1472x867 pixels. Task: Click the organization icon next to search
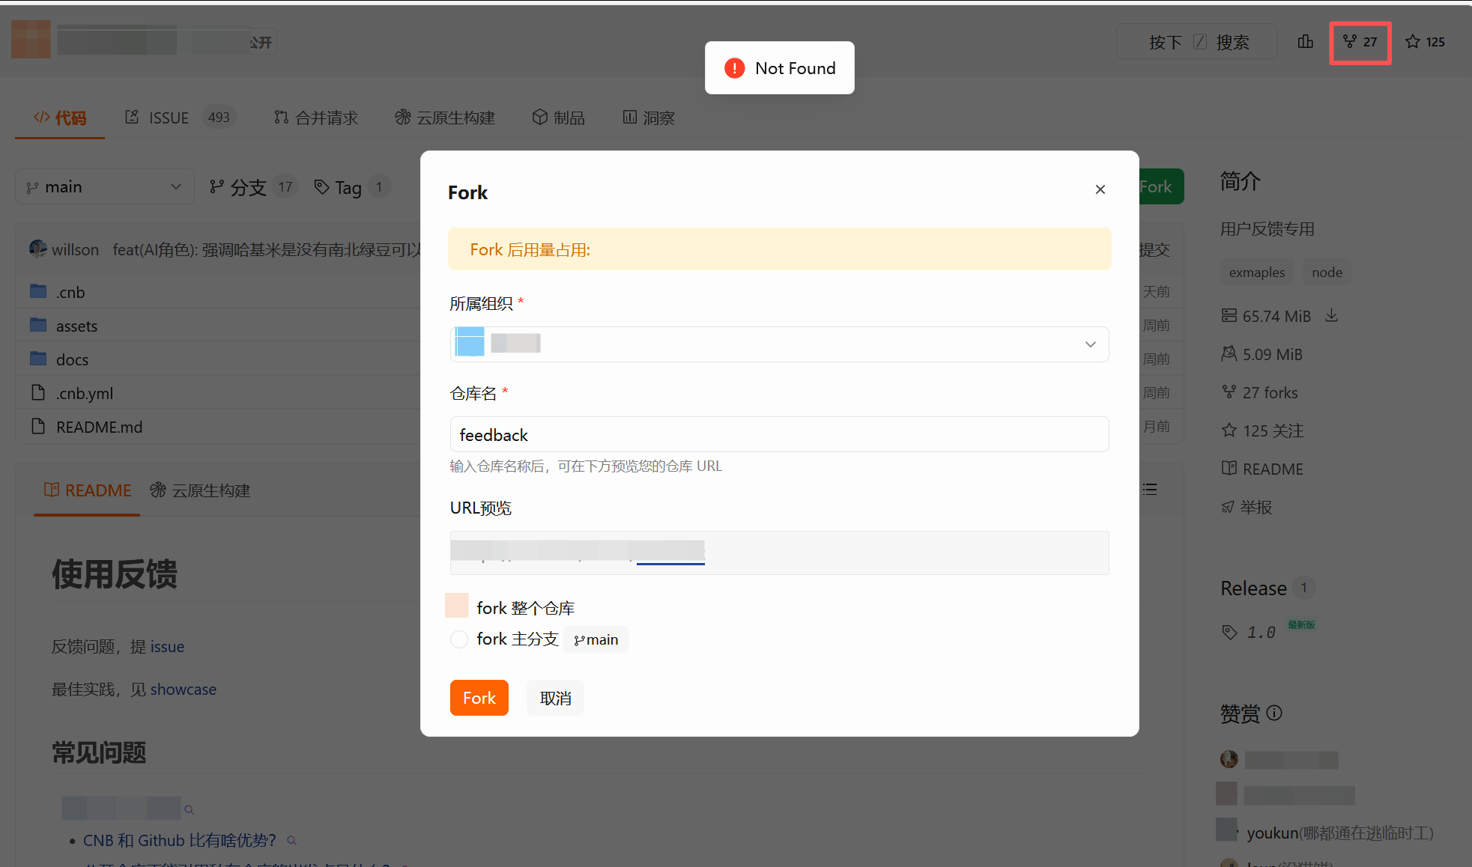1305,42
